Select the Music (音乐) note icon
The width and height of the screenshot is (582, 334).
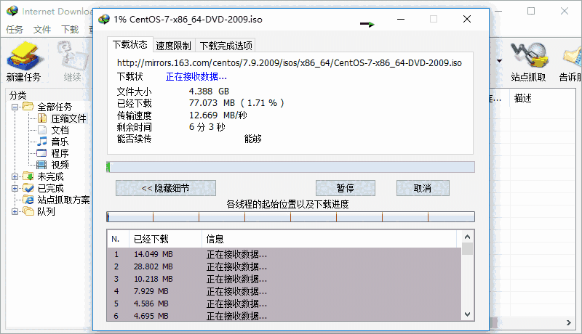[x=42, y=142]
